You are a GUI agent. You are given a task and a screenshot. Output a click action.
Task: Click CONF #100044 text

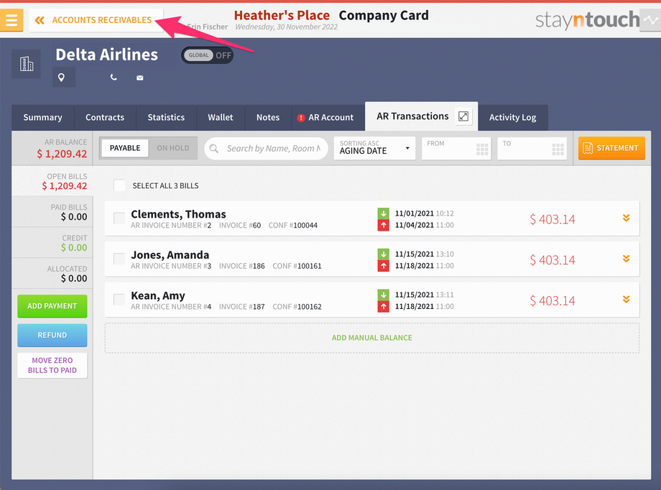coord(293,226)
